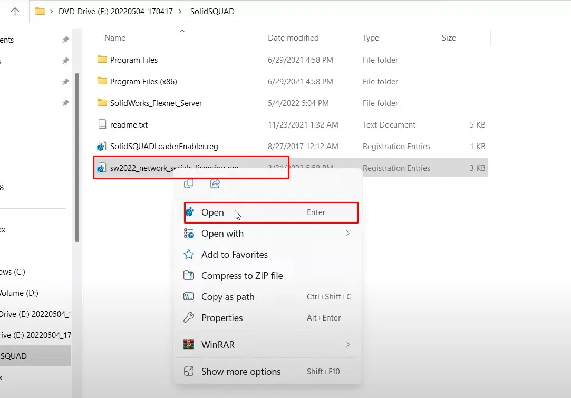Image resolution: width=571 pixels, height=398 pixels.
Task: Click the Share icon in the context menu
Action: point(215,183)
